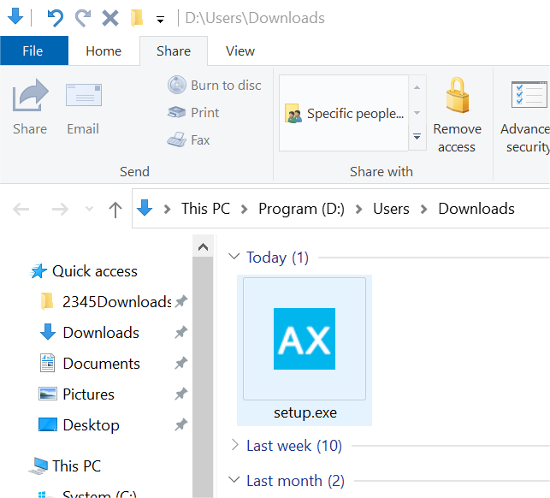Switch to the Home ribbon tab
This screenshot has height=498, width=550.
pyautogui.click(x=103, y=50)
